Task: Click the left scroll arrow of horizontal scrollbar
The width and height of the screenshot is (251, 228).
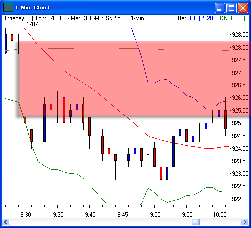Action: 6,222
